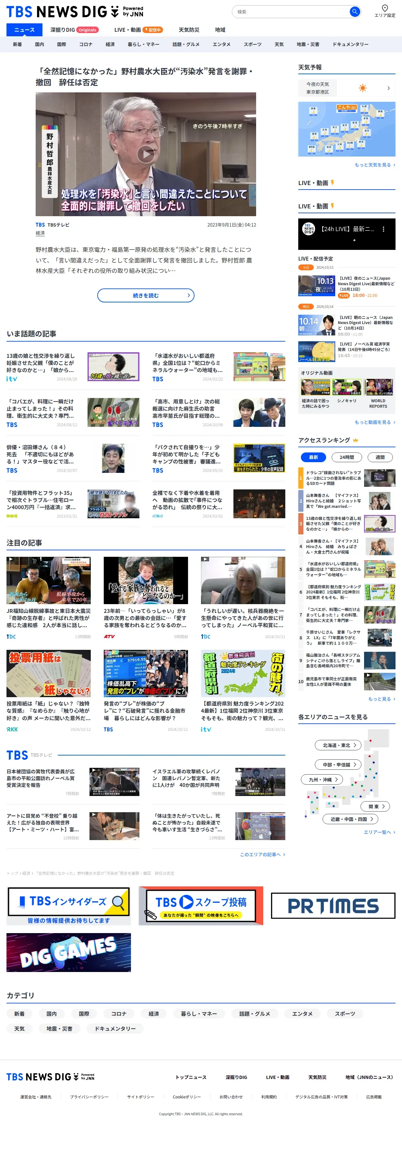The width and height of the screenshot is (402, 1159).
Task: Open ranking item 1 ドラレコ article
Action: [x=347, y=478]
